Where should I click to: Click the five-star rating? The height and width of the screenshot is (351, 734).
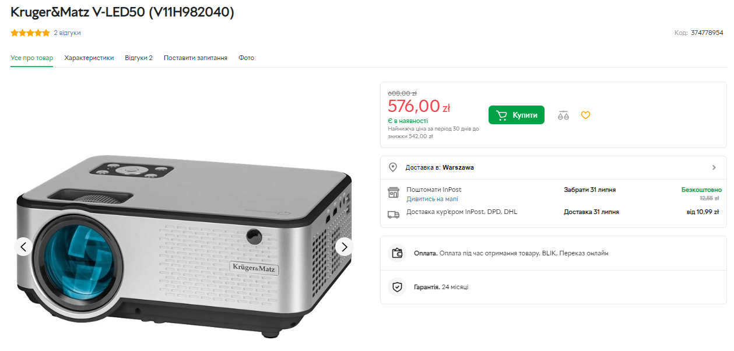[30, 33]
